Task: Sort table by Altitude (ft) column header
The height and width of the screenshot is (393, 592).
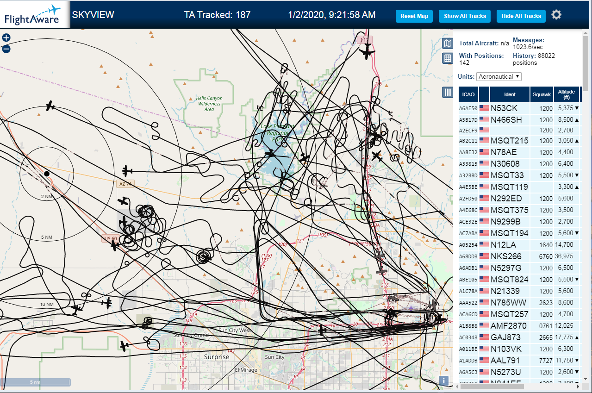Action: (x=566, y=94)
